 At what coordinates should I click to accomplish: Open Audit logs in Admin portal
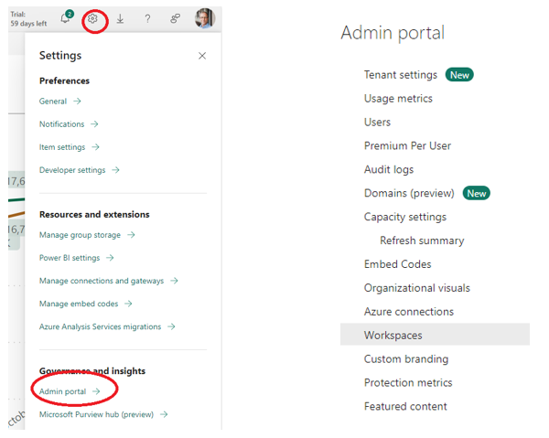click(x=388, y=169)
